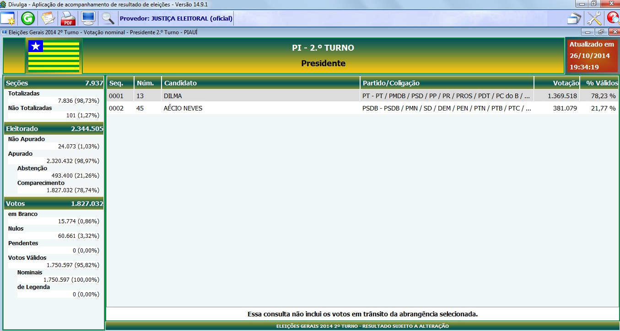
Task: Open a new query window icon
Action: (8, 19)
